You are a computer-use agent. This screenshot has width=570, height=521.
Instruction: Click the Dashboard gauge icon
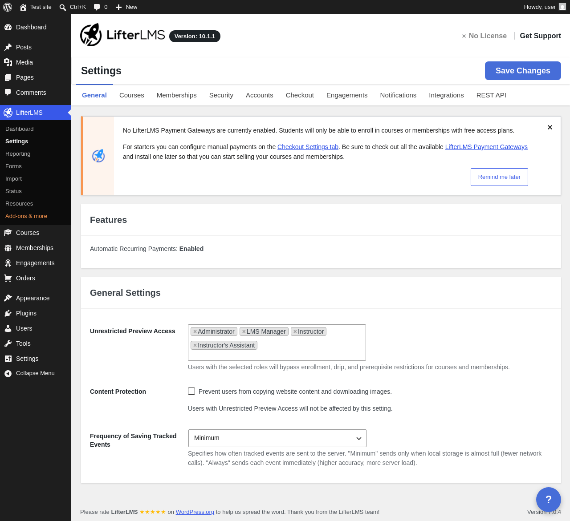pyautogui.click(x=8, y=27)
